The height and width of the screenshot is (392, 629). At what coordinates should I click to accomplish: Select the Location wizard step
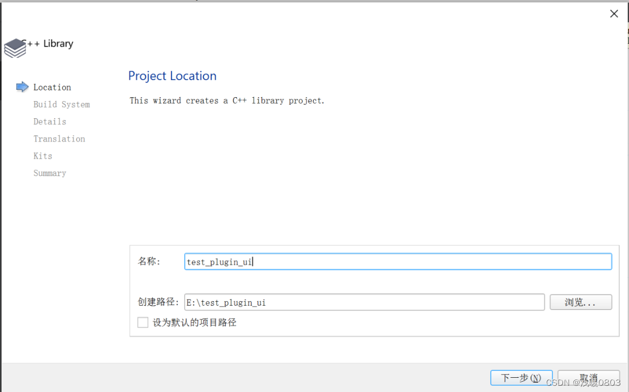52,87
